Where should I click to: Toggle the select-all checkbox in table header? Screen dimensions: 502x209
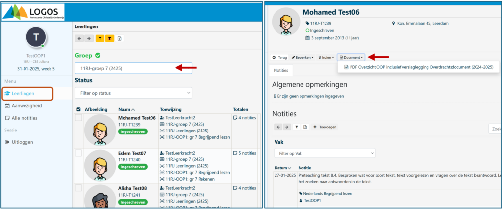click(x=79, y=109)
